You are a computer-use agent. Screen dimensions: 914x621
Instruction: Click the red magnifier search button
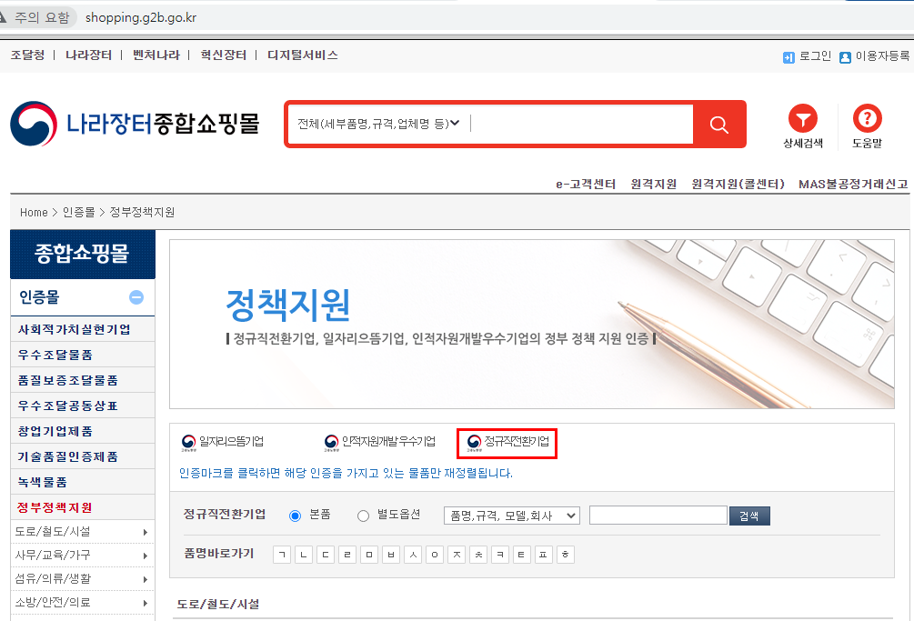pos(718,124)
